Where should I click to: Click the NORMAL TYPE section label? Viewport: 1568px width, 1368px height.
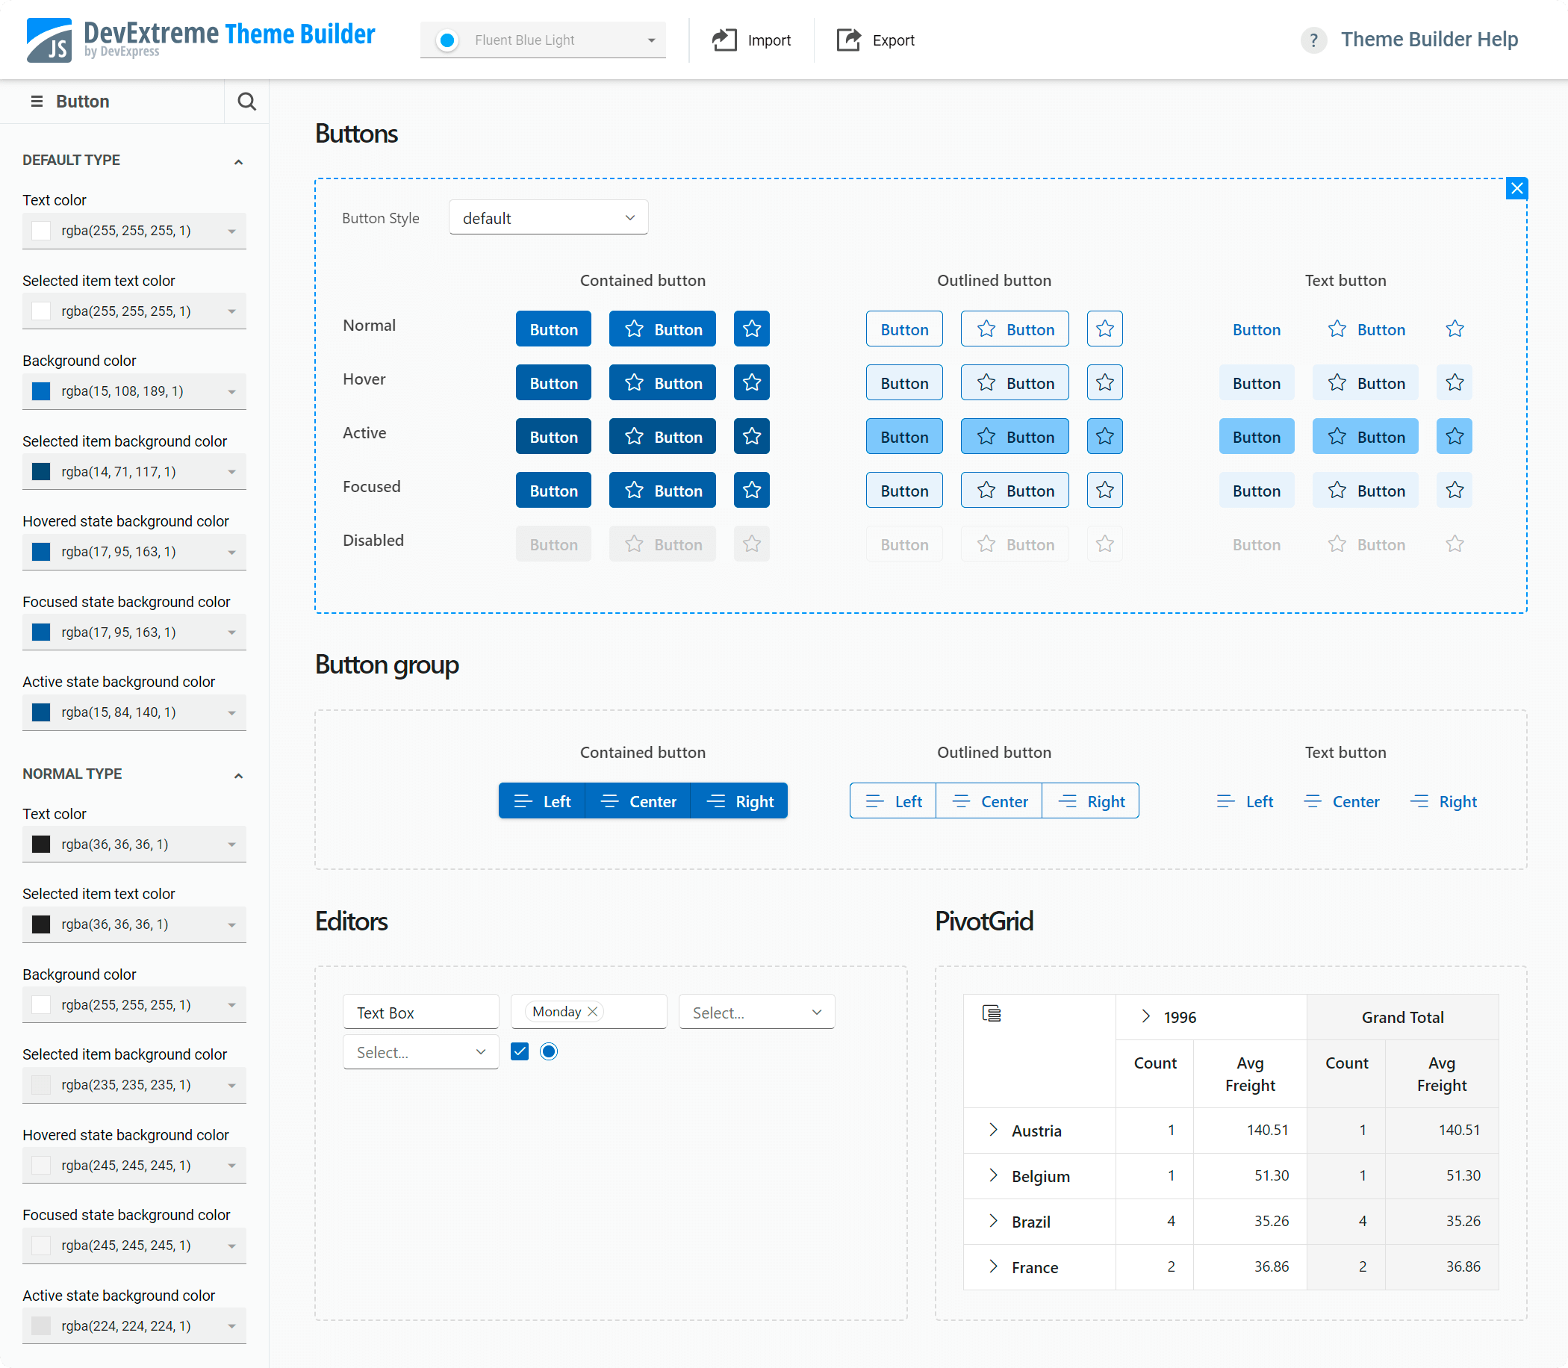[x=72, y=774]
